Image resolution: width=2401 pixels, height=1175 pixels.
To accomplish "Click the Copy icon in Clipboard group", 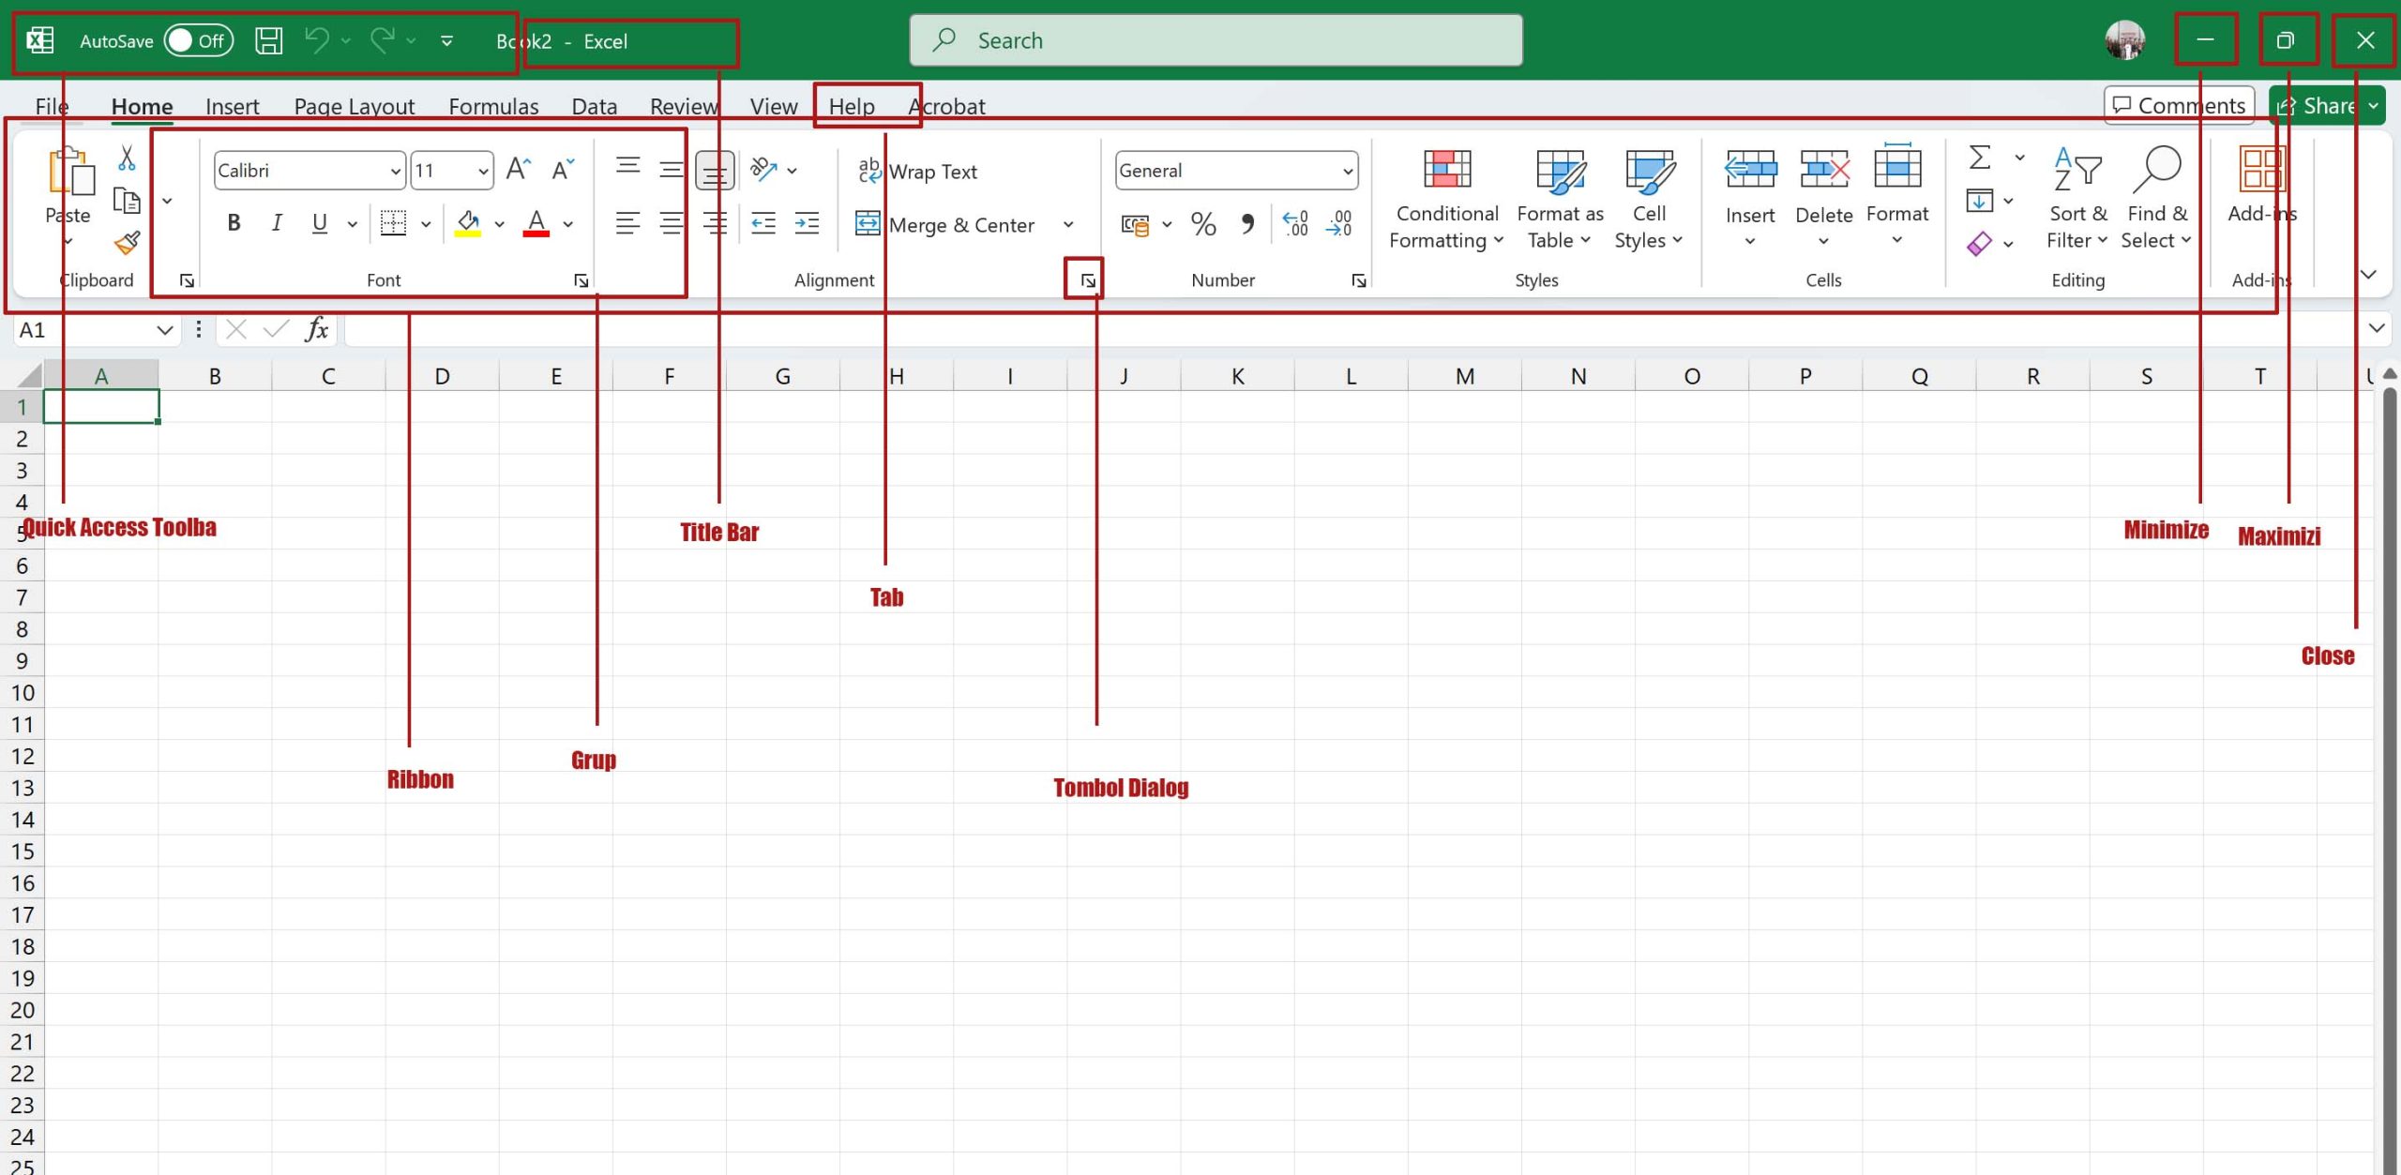I will pos(127,200).
